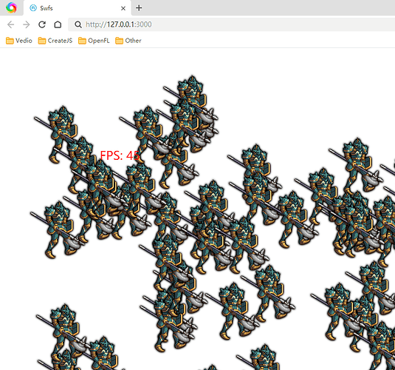Screen dimensions: 395x370
Task: Expand the Other bookmarks folder
Action: 128,41
